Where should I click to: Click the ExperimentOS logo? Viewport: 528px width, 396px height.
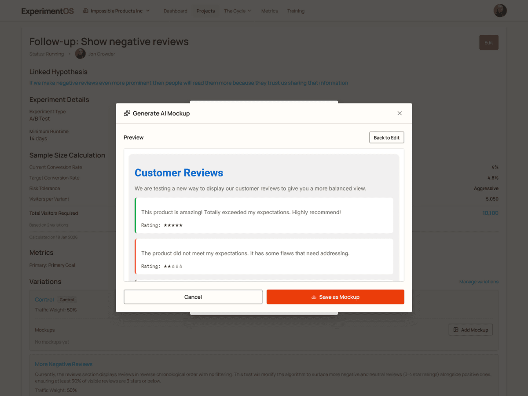tap(48, 11)
